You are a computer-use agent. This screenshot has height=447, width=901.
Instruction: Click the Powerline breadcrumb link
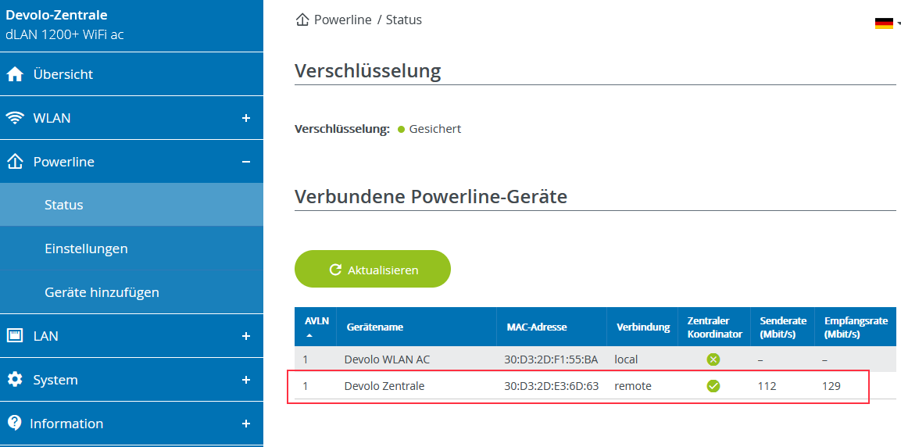[344, 20]
